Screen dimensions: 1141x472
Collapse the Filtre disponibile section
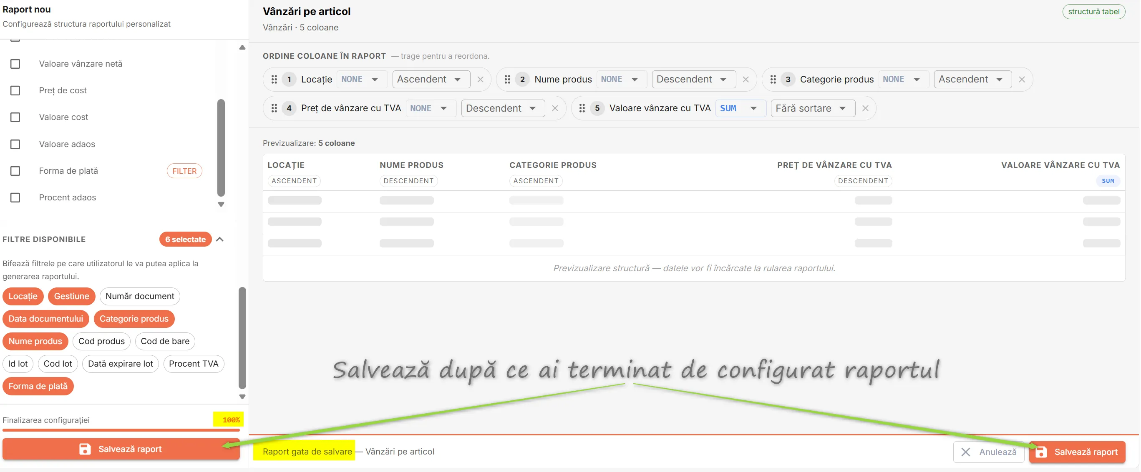pyautogui.click(x=220, y=239)
